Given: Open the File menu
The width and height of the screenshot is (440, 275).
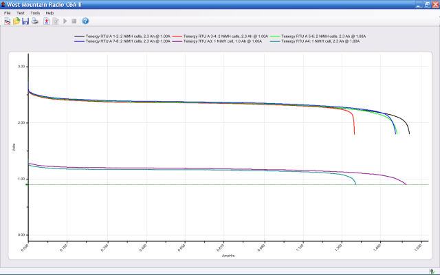Looking at the screenshot, I should (x=7, y=13).
